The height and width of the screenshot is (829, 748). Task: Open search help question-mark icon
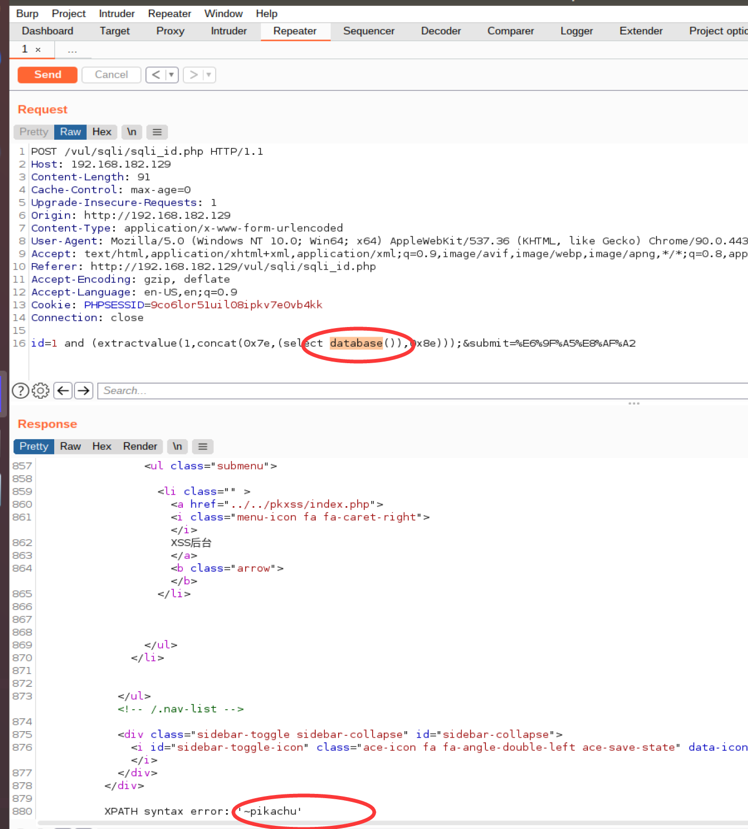[20, 391]
